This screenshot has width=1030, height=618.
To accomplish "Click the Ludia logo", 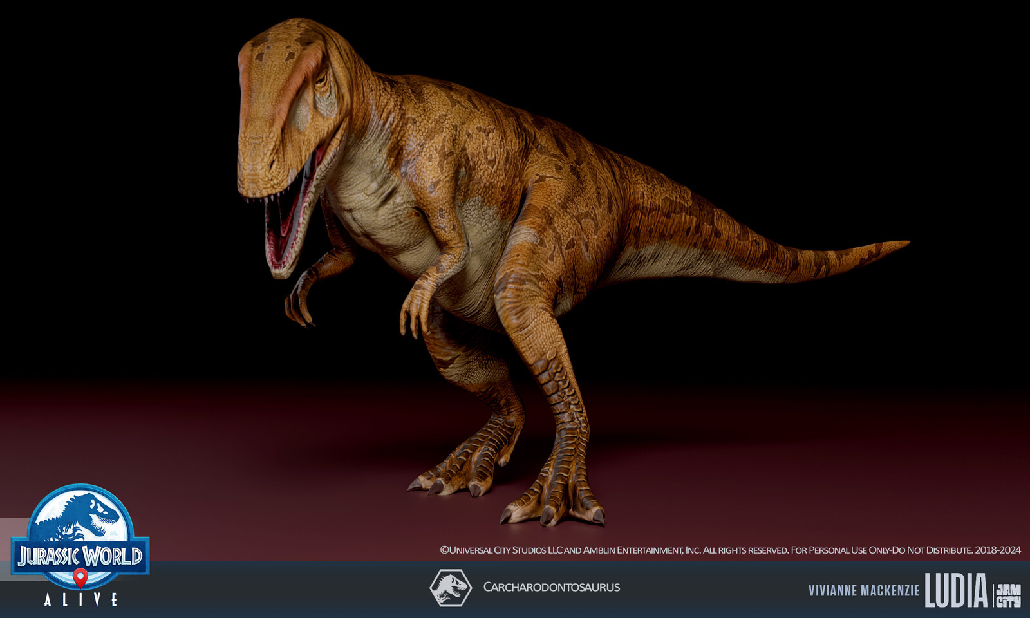I will click(956, 590).
